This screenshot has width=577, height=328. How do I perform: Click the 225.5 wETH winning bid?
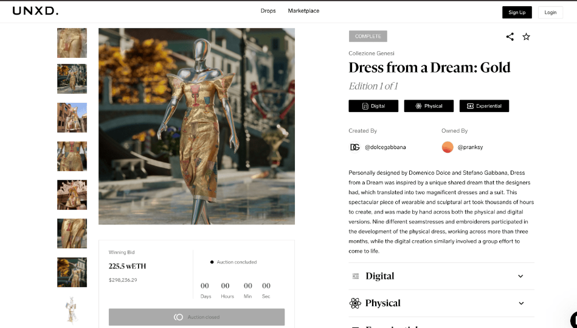click(x=127, y=266)
